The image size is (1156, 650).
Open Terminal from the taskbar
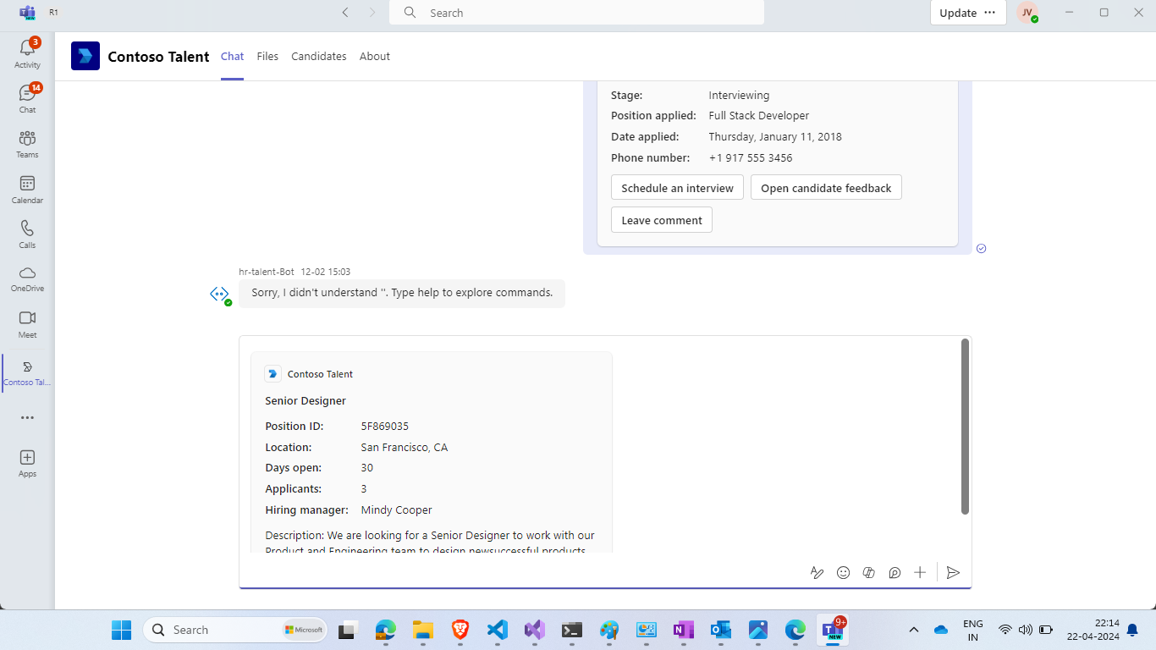click(x=572, y=630)
